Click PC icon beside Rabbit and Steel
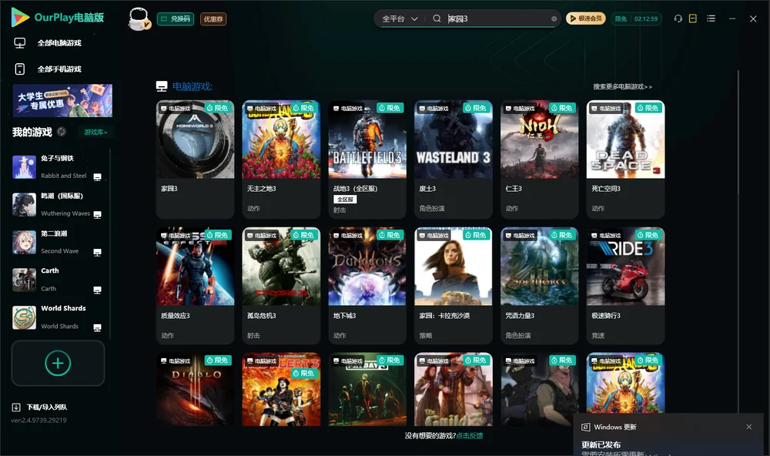 point(97,177)
